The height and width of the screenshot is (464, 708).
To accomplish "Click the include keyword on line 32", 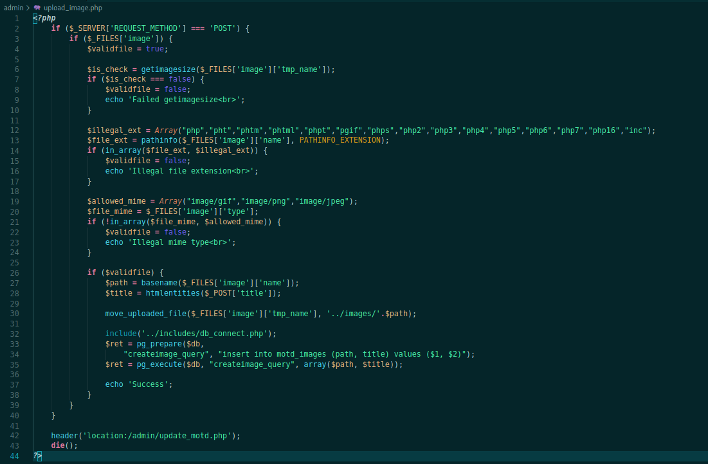I will coord(121,334).
